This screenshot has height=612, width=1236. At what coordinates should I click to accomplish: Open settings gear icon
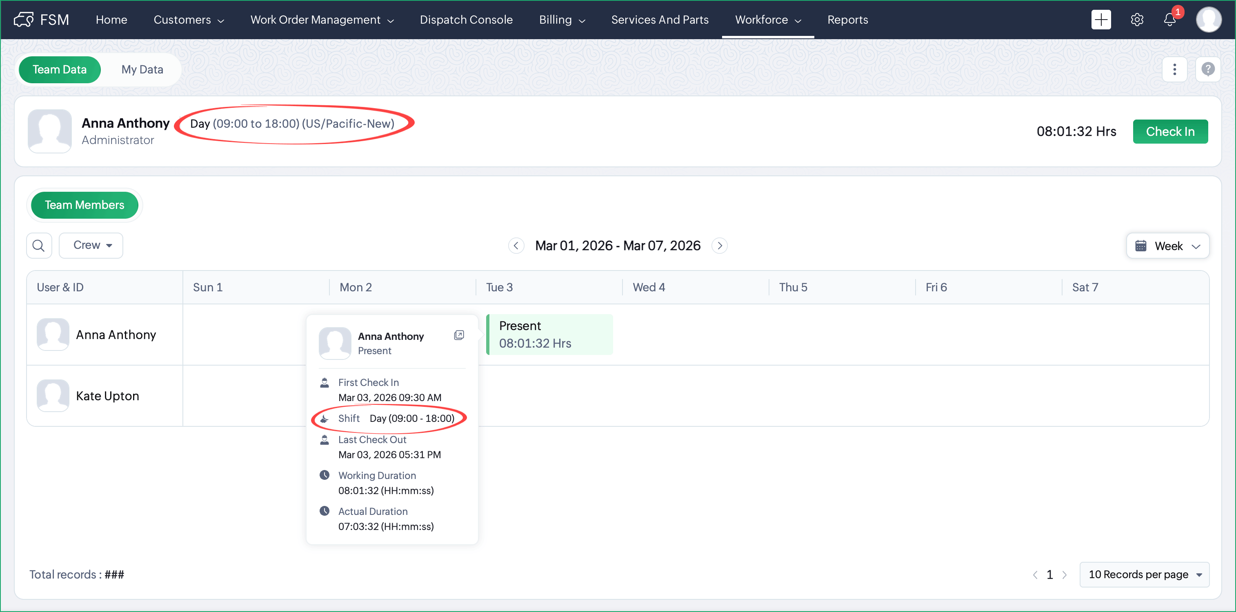(1137, 20)
